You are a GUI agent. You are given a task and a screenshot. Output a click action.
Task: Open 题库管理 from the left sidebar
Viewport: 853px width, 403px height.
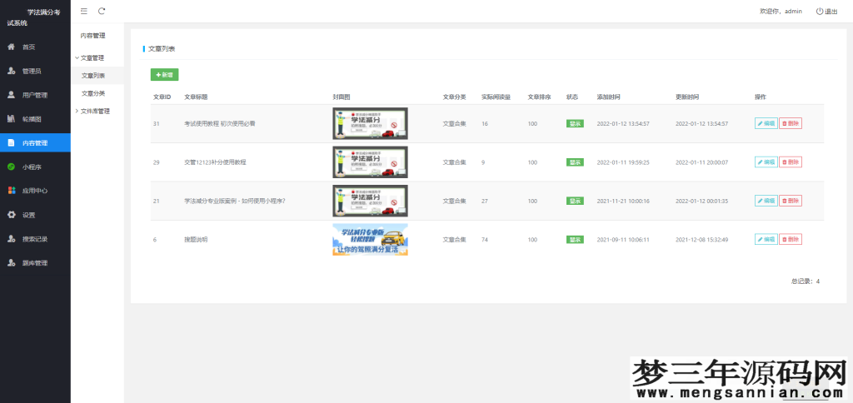[35, 263]
